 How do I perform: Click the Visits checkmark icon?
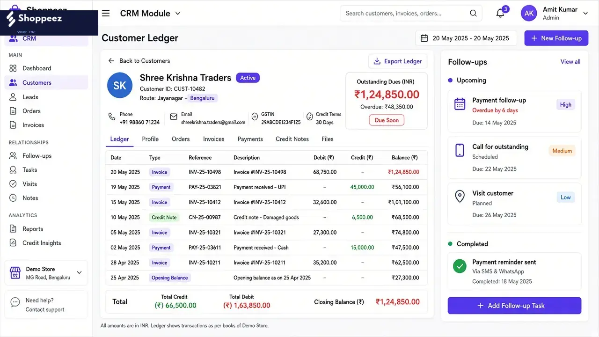tap(13, 184)
